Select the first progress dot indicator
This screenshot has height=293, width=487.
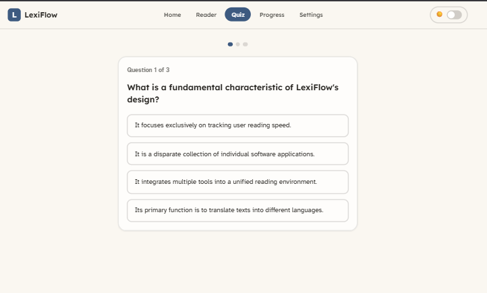tap(230, 44)
